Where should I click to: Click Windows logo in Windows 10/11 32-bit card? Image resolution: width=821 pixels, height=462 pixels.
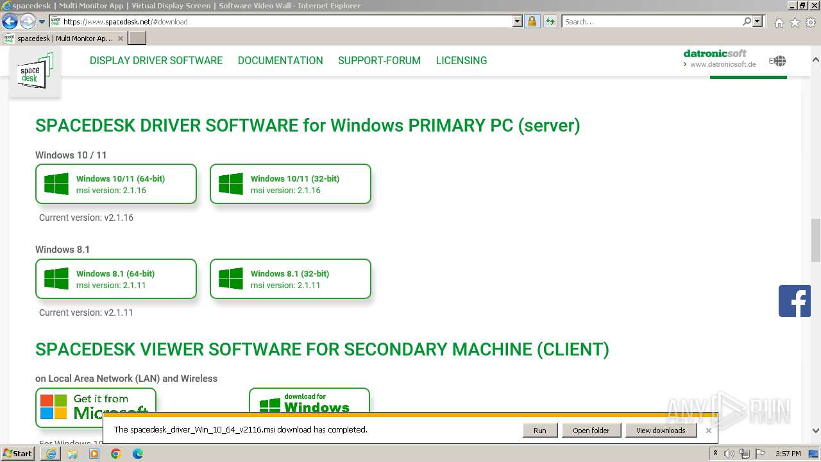pos(231,184)
